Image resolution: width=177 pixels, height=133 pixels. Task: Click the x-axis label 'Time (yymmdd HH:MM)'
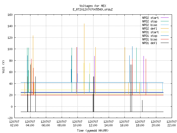pyautogui.click(x=93, y=131)
